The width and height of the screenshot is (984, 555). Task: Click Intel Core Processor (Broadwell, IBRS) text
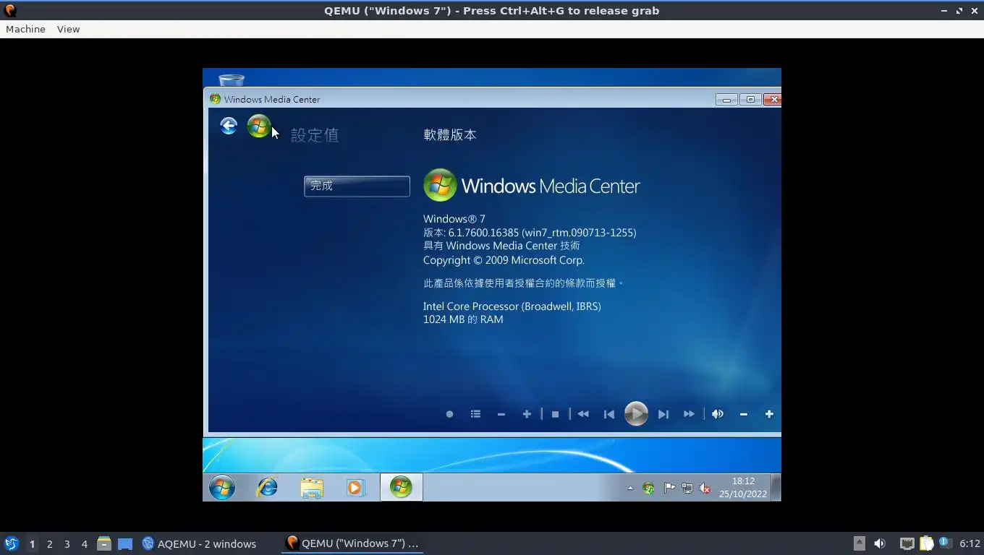coord(512,306)
